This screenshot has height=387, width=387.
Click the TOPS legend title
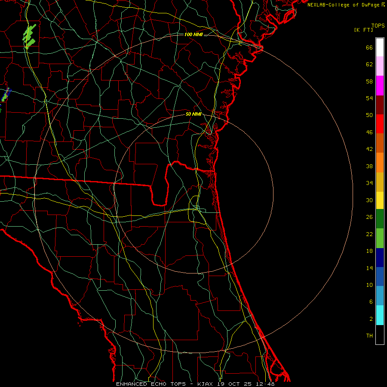(378, 26)
